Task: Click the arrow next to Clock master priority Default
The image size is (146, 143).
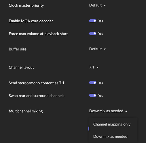Action: click(x=105, y=5)
